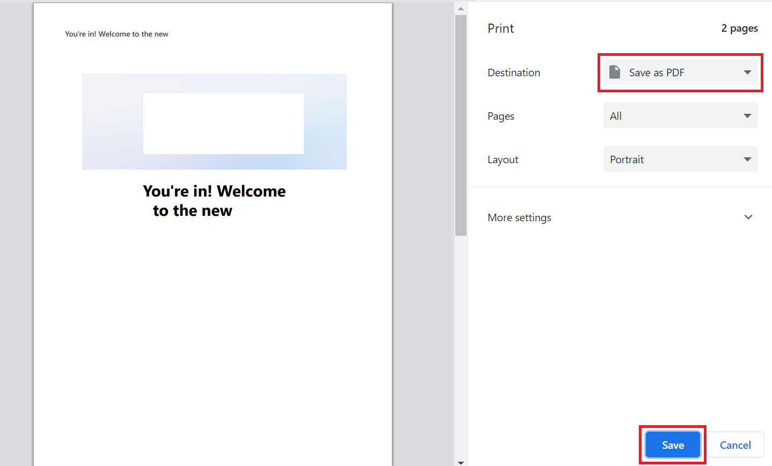Click the 'Destination' label

click(514, 72)
